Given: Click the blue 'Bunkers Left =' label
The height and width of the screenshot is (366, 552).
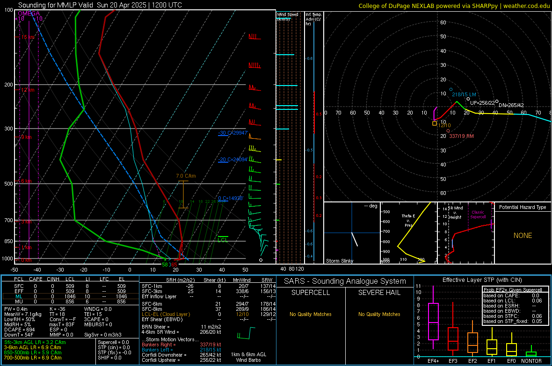Looking at the screenshot, I should (157, 350).
